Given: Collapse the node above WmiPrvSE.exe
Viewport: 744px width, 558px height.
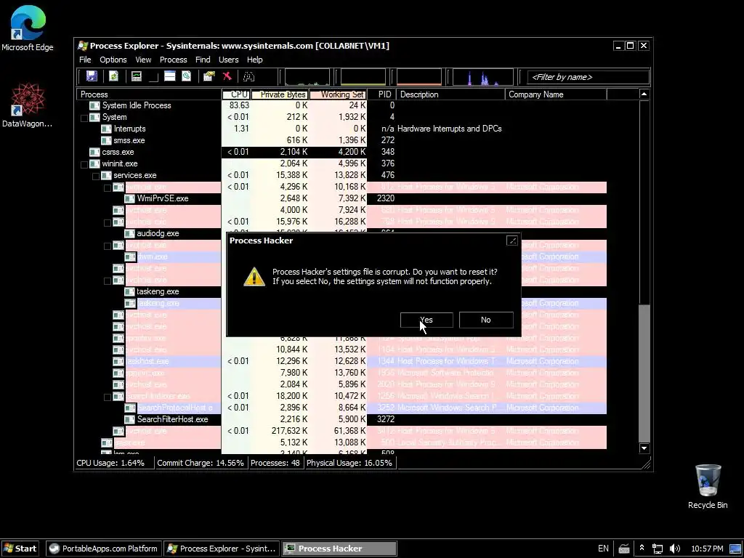Looking at the screenshot, I should coord(108,187).
